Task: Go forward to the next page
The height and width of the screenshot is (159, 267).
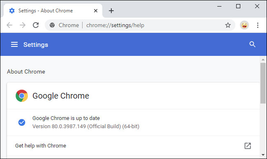Action: click(23, 25)
